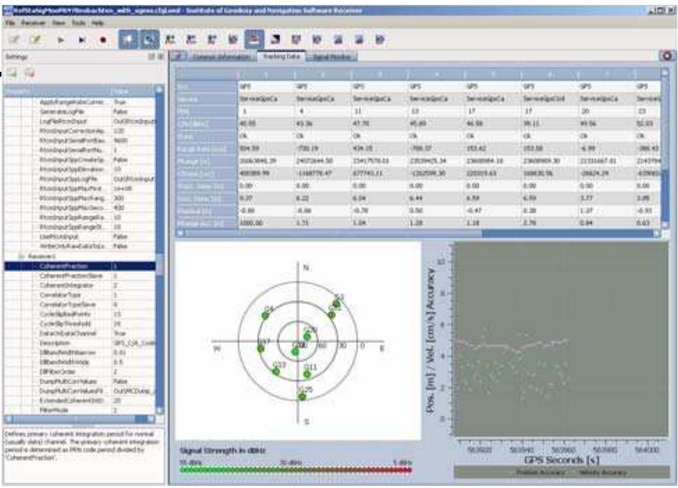Select the CoherentFractionSlave property row
The image size is (678, 488).
80,275
